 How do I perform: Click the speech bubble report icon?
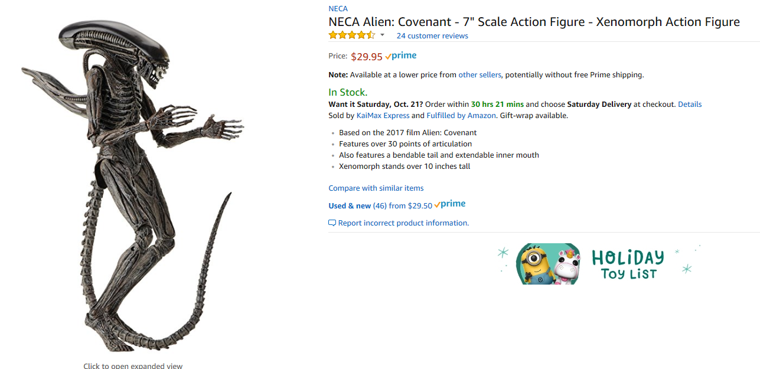[332, 223]
